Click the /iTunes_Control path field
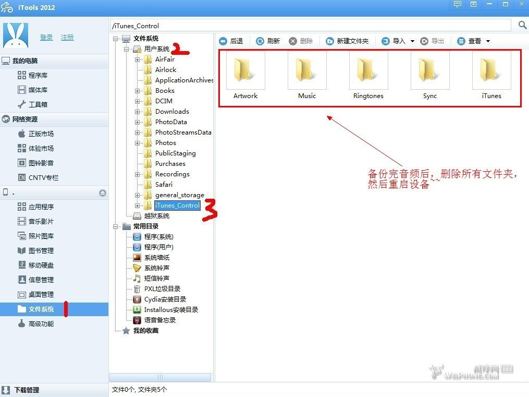The height and width of the screenshot is (397, 529). click(x=311, y=26)
